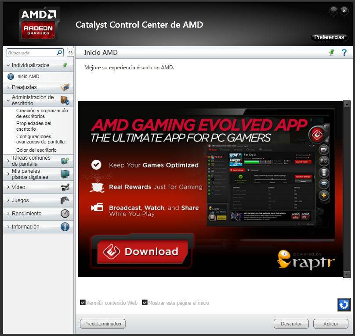Image resolution: width=355 pixels, height=336 pixels.
Task: Open Configuraciones avanzadas de pantalla
Action: (40, 139)
